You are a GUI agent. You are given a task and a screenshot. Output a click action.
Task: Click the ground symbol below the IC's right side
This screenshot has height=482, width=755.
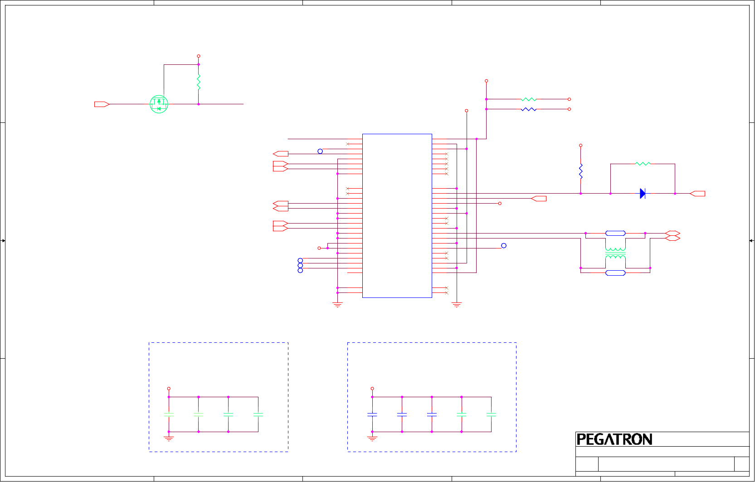tap(457, 305)
